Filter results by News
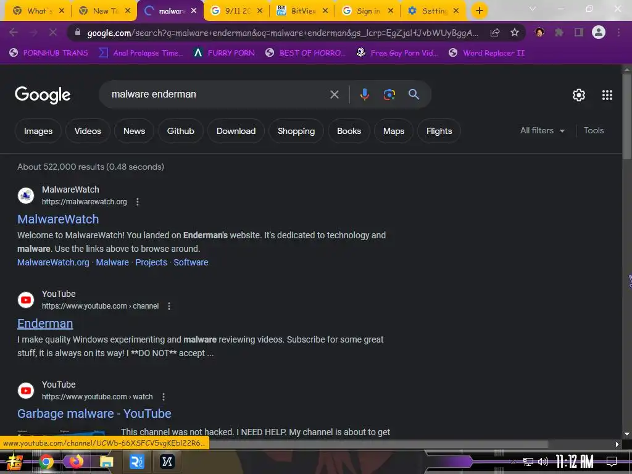This screenshot has width=632, height=474. 134,131
